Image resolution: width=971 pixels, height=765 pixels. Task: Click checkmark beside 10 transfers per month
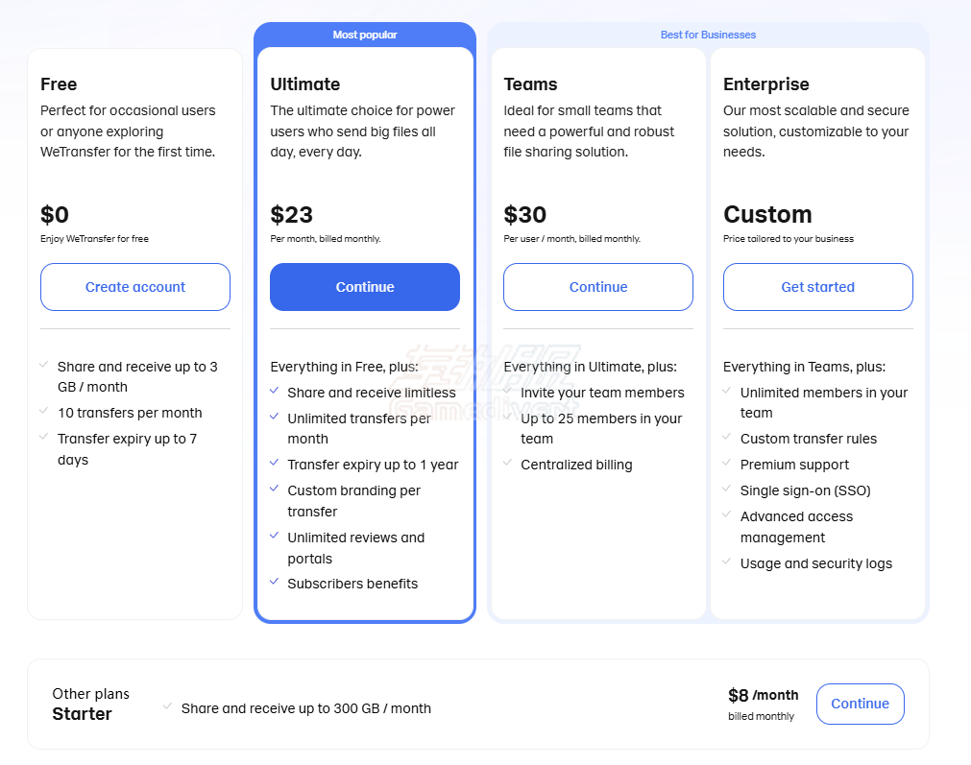(x=44, y=411)
